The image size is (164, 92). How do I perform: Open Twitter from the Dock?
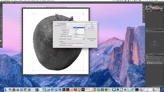point(114,89)
